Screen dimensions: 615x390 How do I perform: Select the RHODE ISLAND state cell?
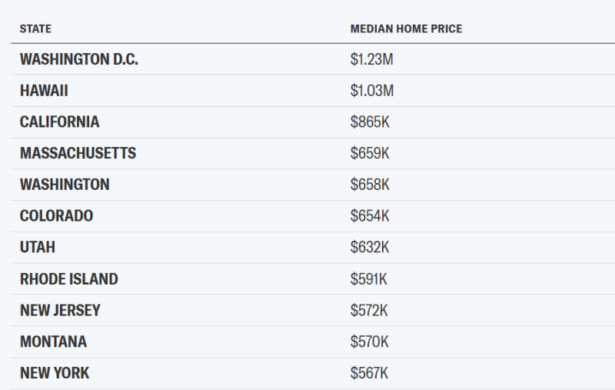[x=69, y=279]
